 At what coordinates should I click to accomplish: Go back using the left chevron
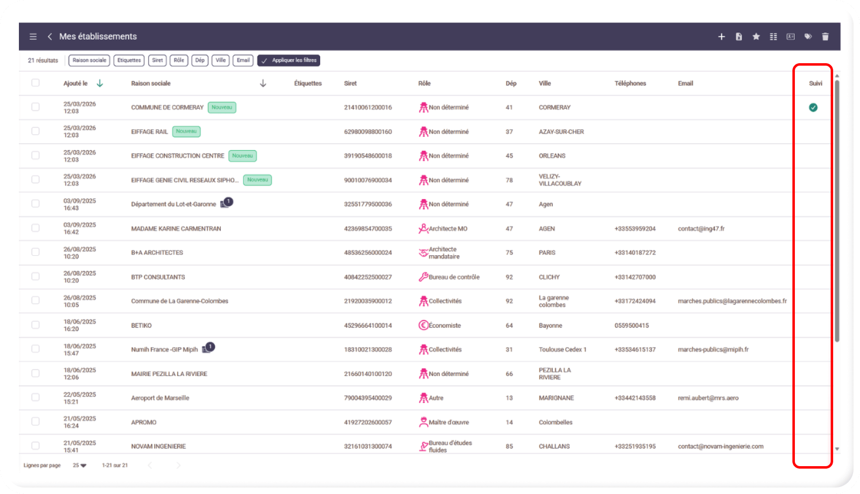click(50, 37)
